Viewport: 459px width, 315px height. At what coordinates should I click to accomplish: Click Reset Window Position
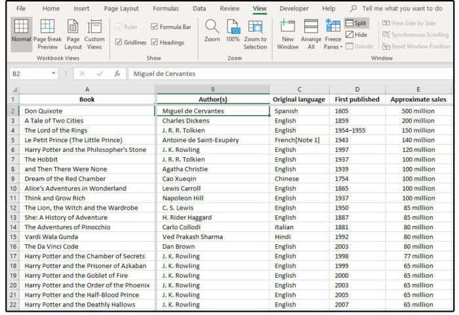click(416, 46)
